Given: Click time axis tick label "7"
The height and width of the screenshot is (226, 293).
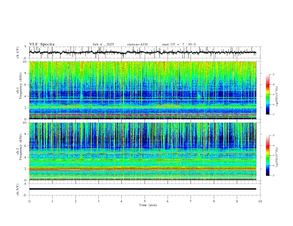Looking at the screenshot, I should pos(191,201).
